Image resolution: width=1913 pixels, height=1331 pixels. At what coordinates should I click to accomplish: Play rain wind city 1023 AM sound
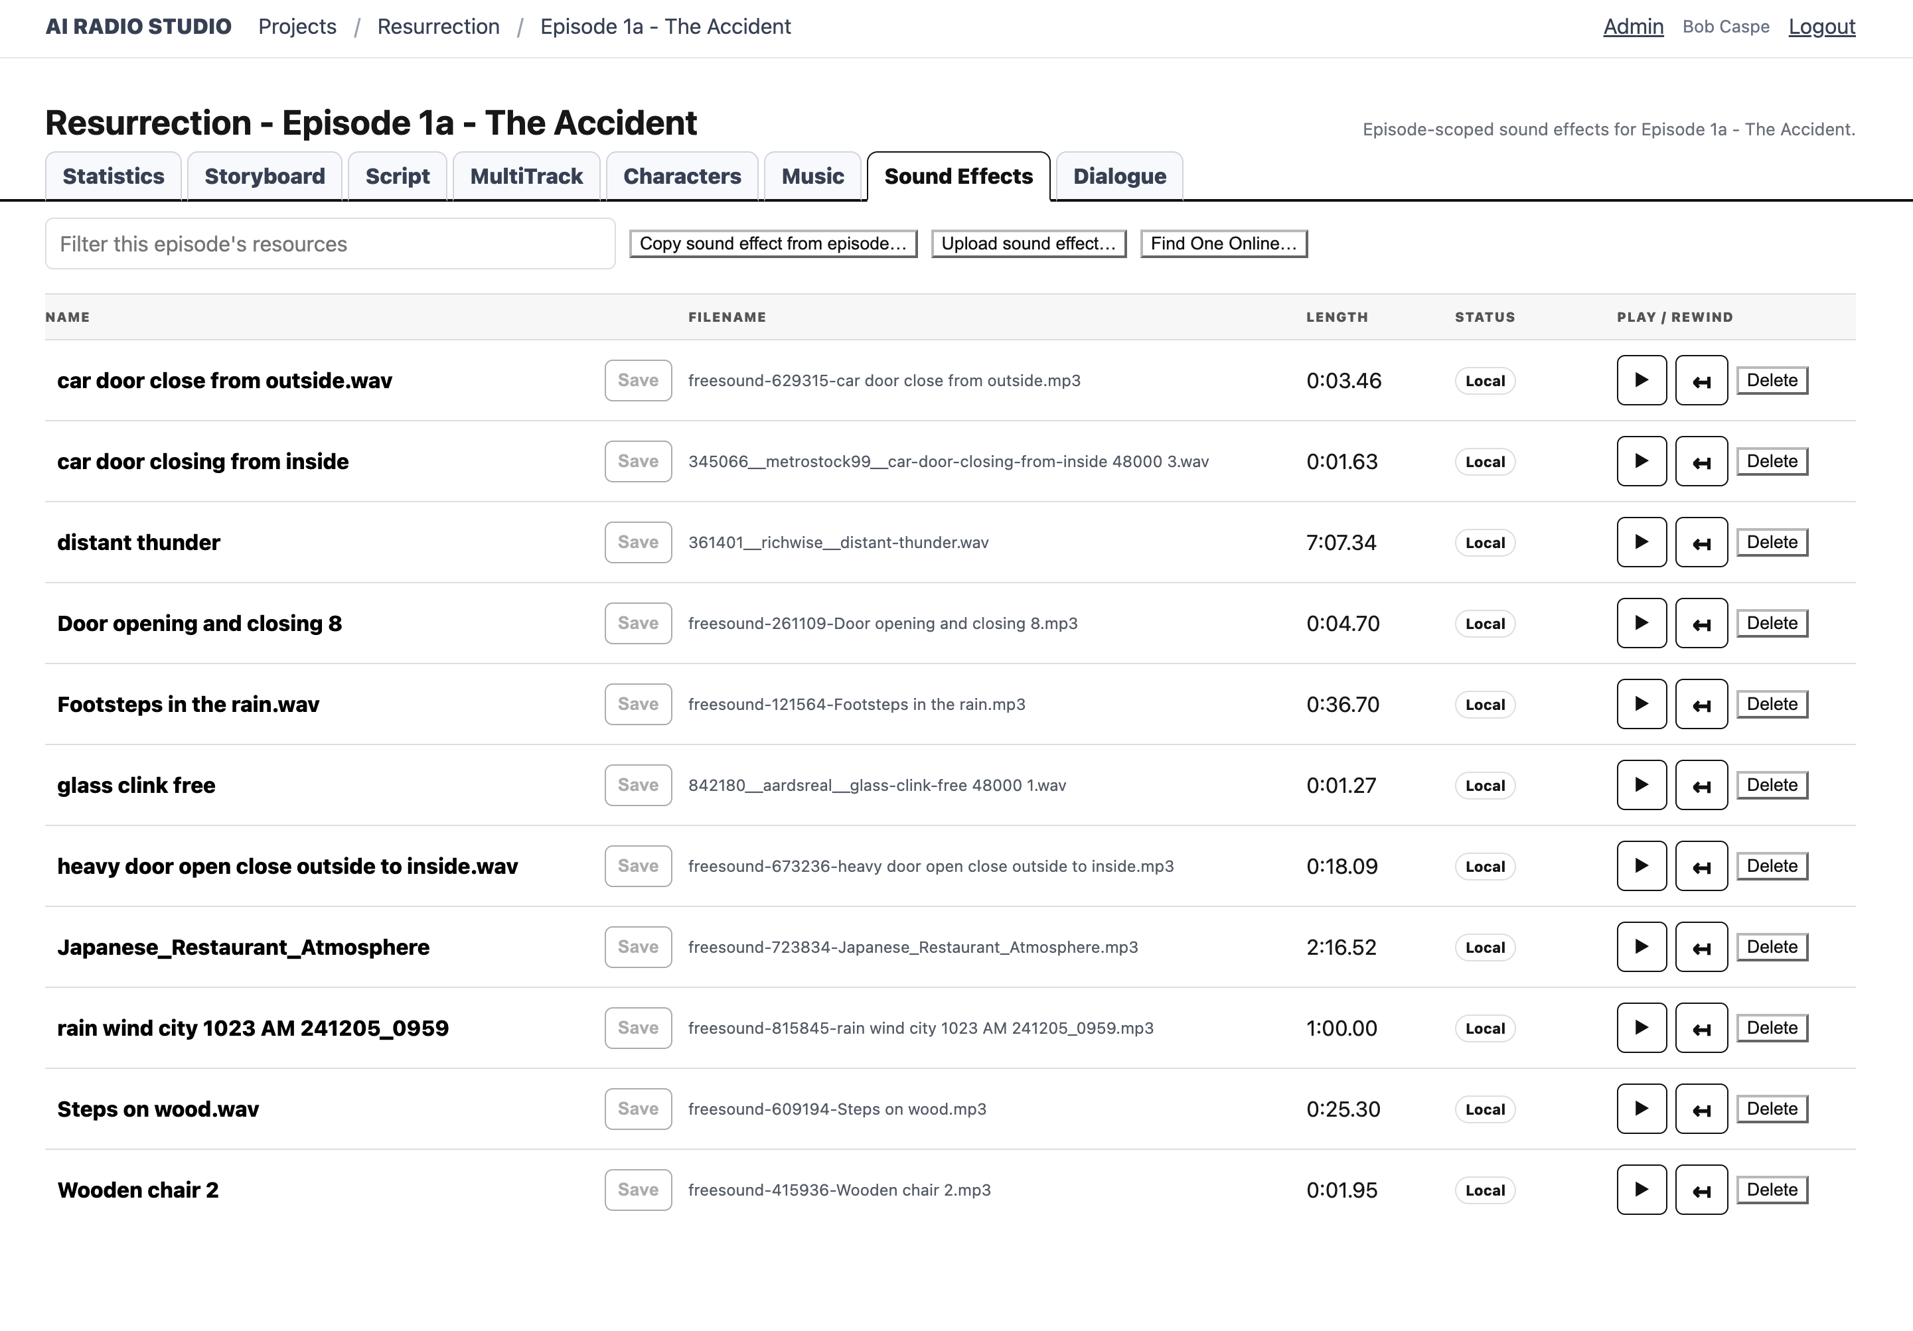coord(1642,1027)
